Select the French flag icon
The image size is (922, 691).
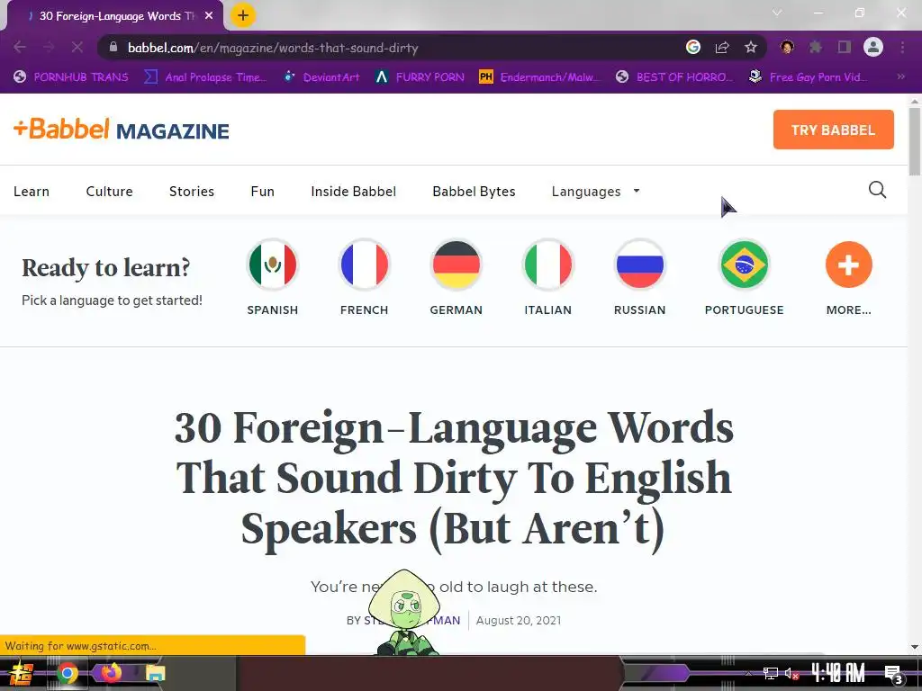(x=364, y=265)
